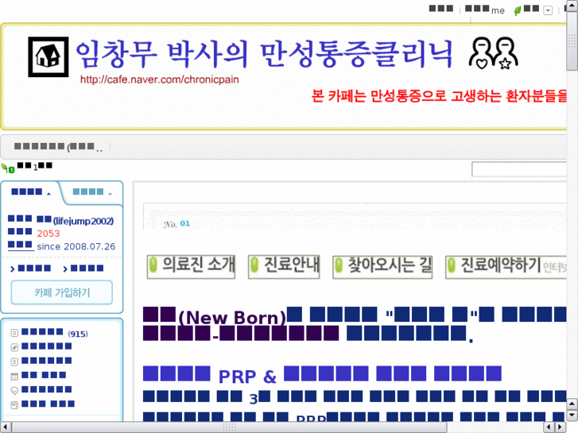Click the (New Born) headline text
The width and height of the screenshot is (578, 433).
(x=232, y=317)
